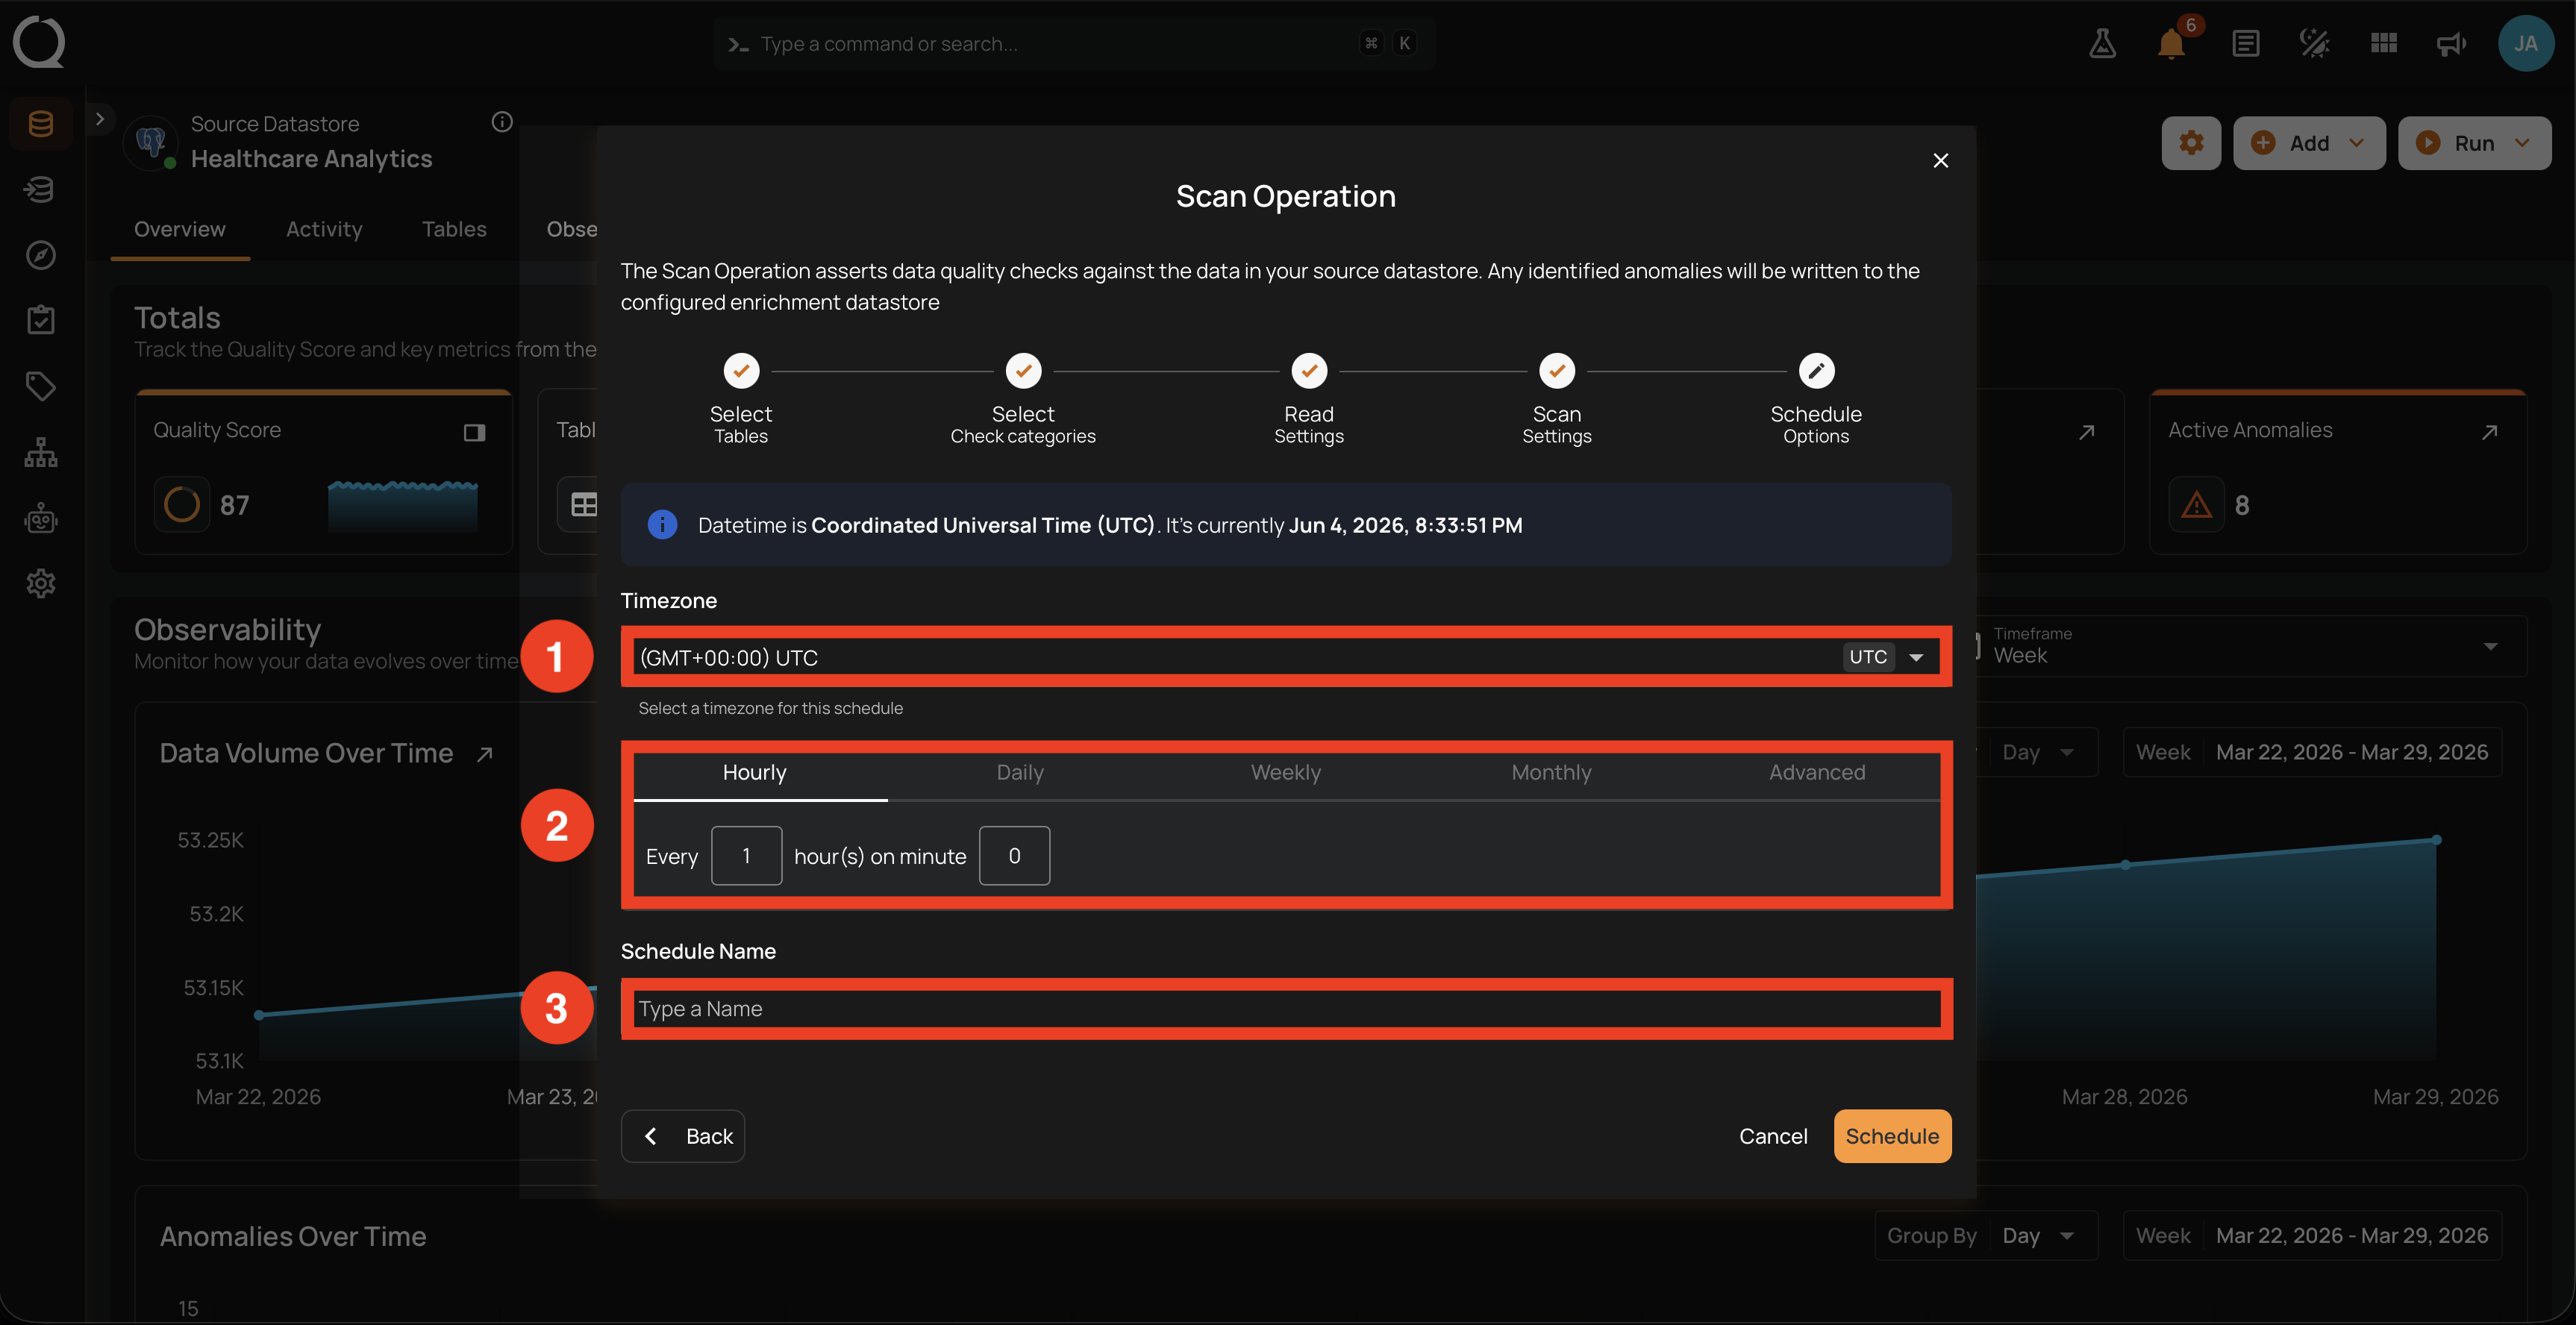Image resolution: width=2576 pixels, height=1325 pixels.
Task: Open Anomalies week date range picker
Action: 2312,1236
